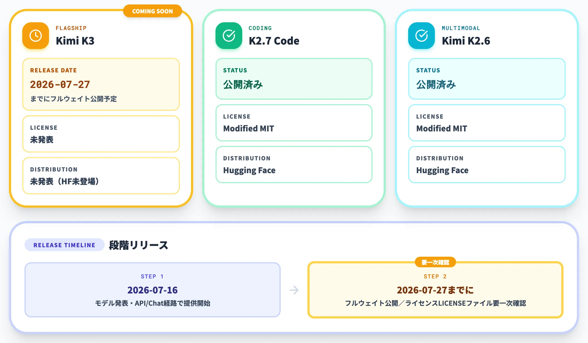The image size is (588, 343).
Task: Click the STEP 1 label
Action: (152, 276)
